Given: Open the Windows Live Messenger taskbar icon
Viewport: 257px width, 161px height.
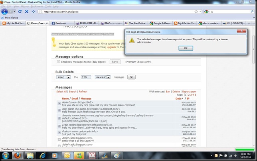Looking at the screenshot, I should click(x=79, y=155).
